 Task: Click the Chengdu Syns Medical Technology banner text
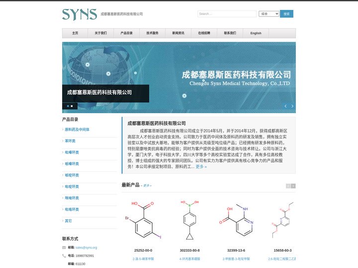240,83
